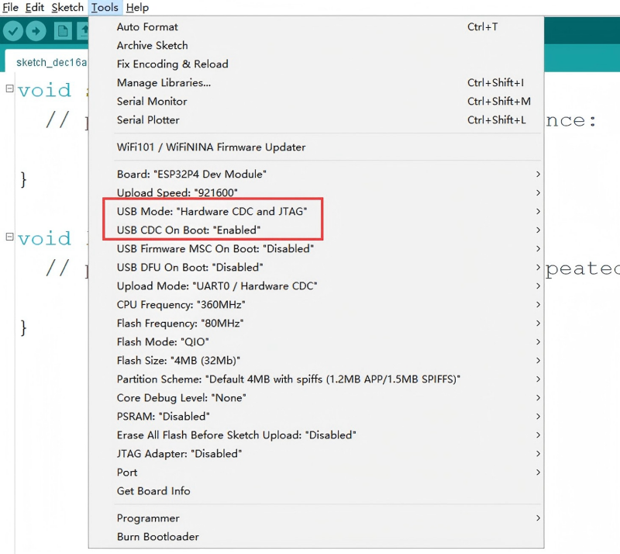Screen dimensions: 620x554
Task: Open Serial Monitor menu entry
Action: click(152, 102)
